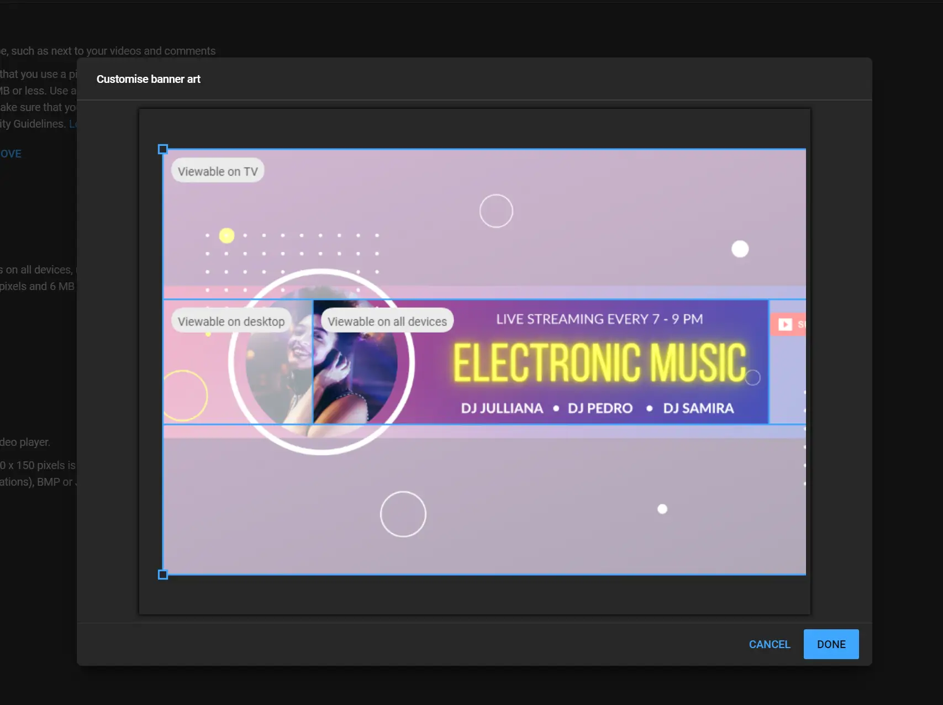943x705 pixels.
Task: Click the bottom-left crop handle
Action: [x=163, y=575]
